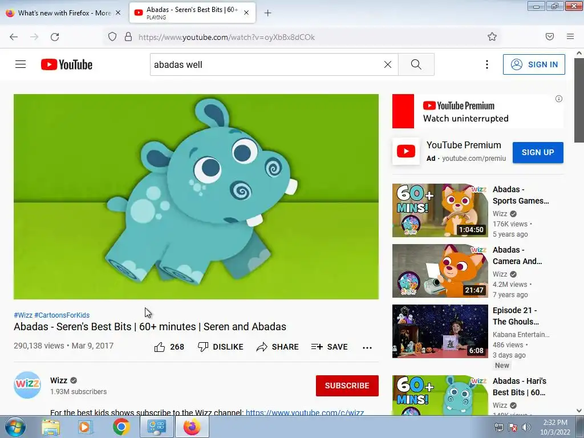The height and width of the screenshot is (438, 584).
Task: Open the Windows Start menu
Action: click(14, 427)
